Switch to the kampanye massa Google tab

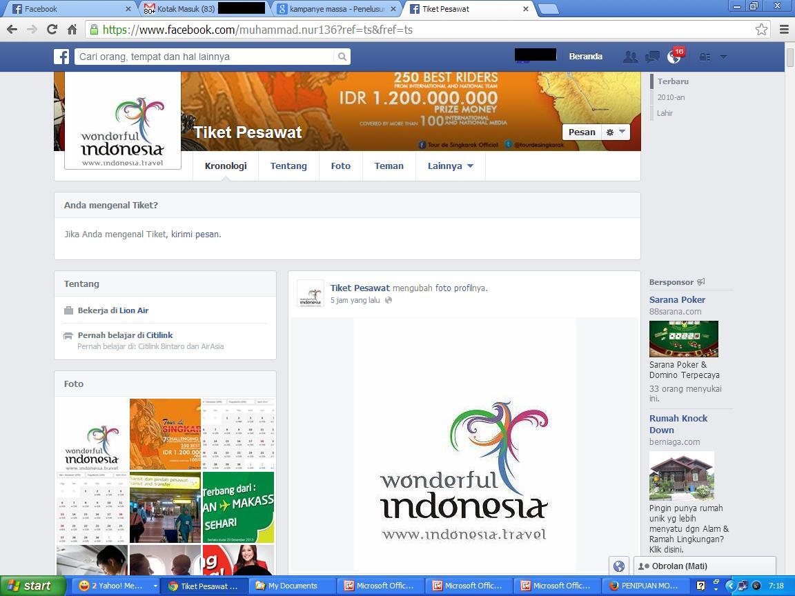click(337, 8)
